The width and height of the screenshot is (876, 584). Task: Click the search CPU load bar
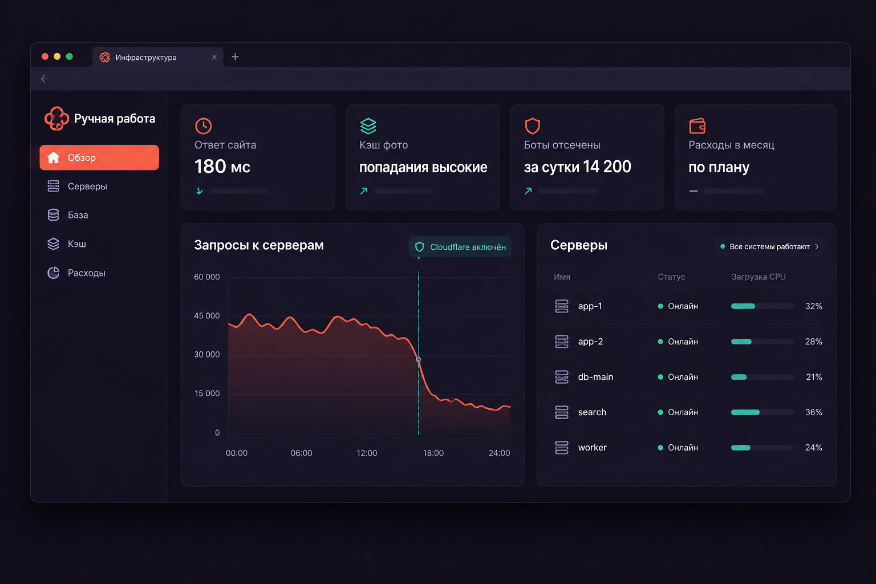[763, 412]
